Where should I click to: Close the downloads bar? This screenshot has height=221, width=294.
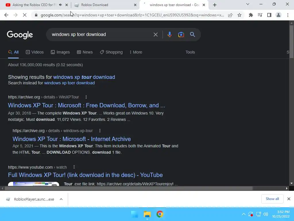click(289, 199)
